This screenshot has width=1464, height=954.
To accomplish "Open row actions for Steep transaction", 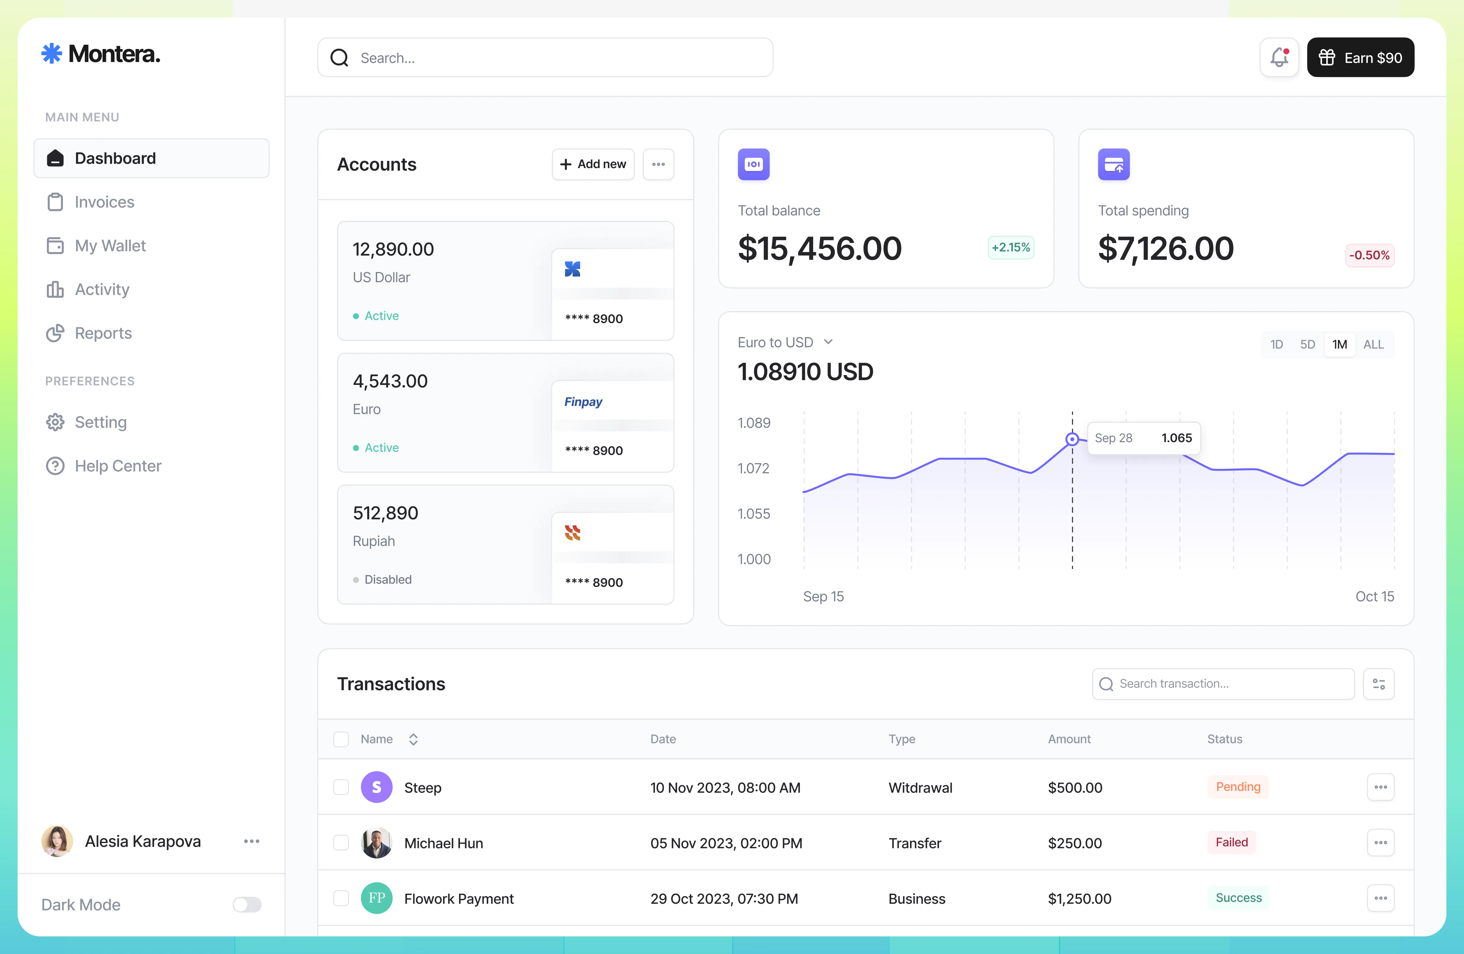I will 1380,787.
